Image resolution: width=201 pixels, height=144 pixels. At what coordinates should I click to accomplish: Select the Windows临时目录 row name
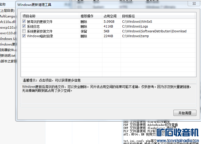pos(40,36)
